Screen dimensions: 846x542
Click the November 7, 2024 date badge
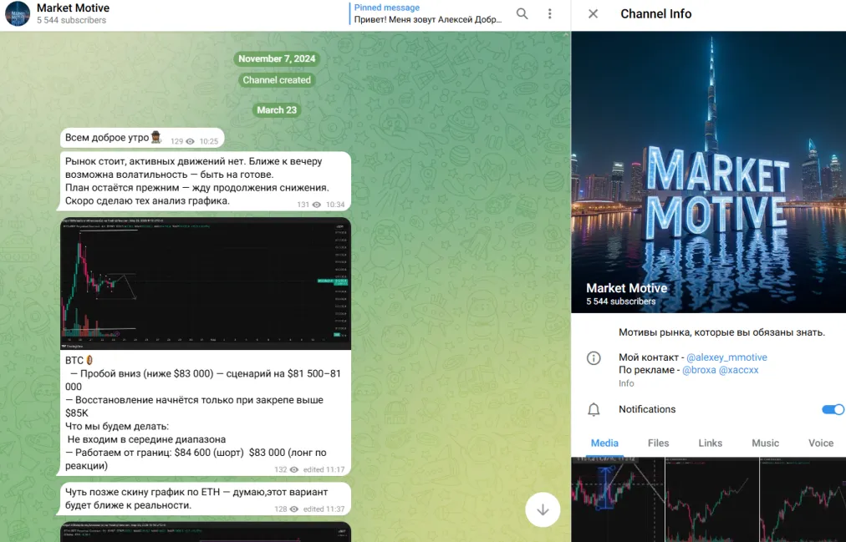(x=277, y=58)
